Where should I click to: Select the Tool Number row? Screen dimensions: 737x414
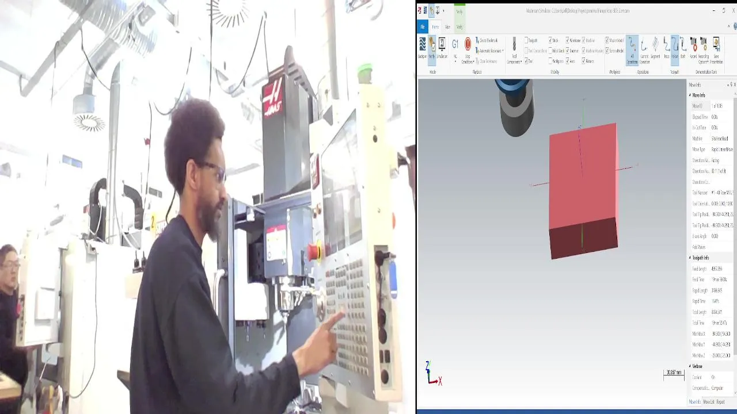(x=711, y=193)
